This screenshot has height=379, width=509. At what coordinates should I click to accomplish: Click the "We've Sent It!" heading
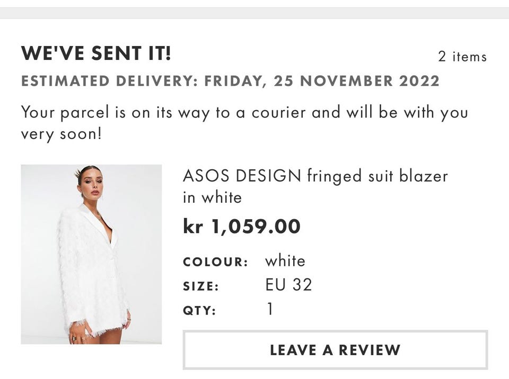click(x=96, y=53)
